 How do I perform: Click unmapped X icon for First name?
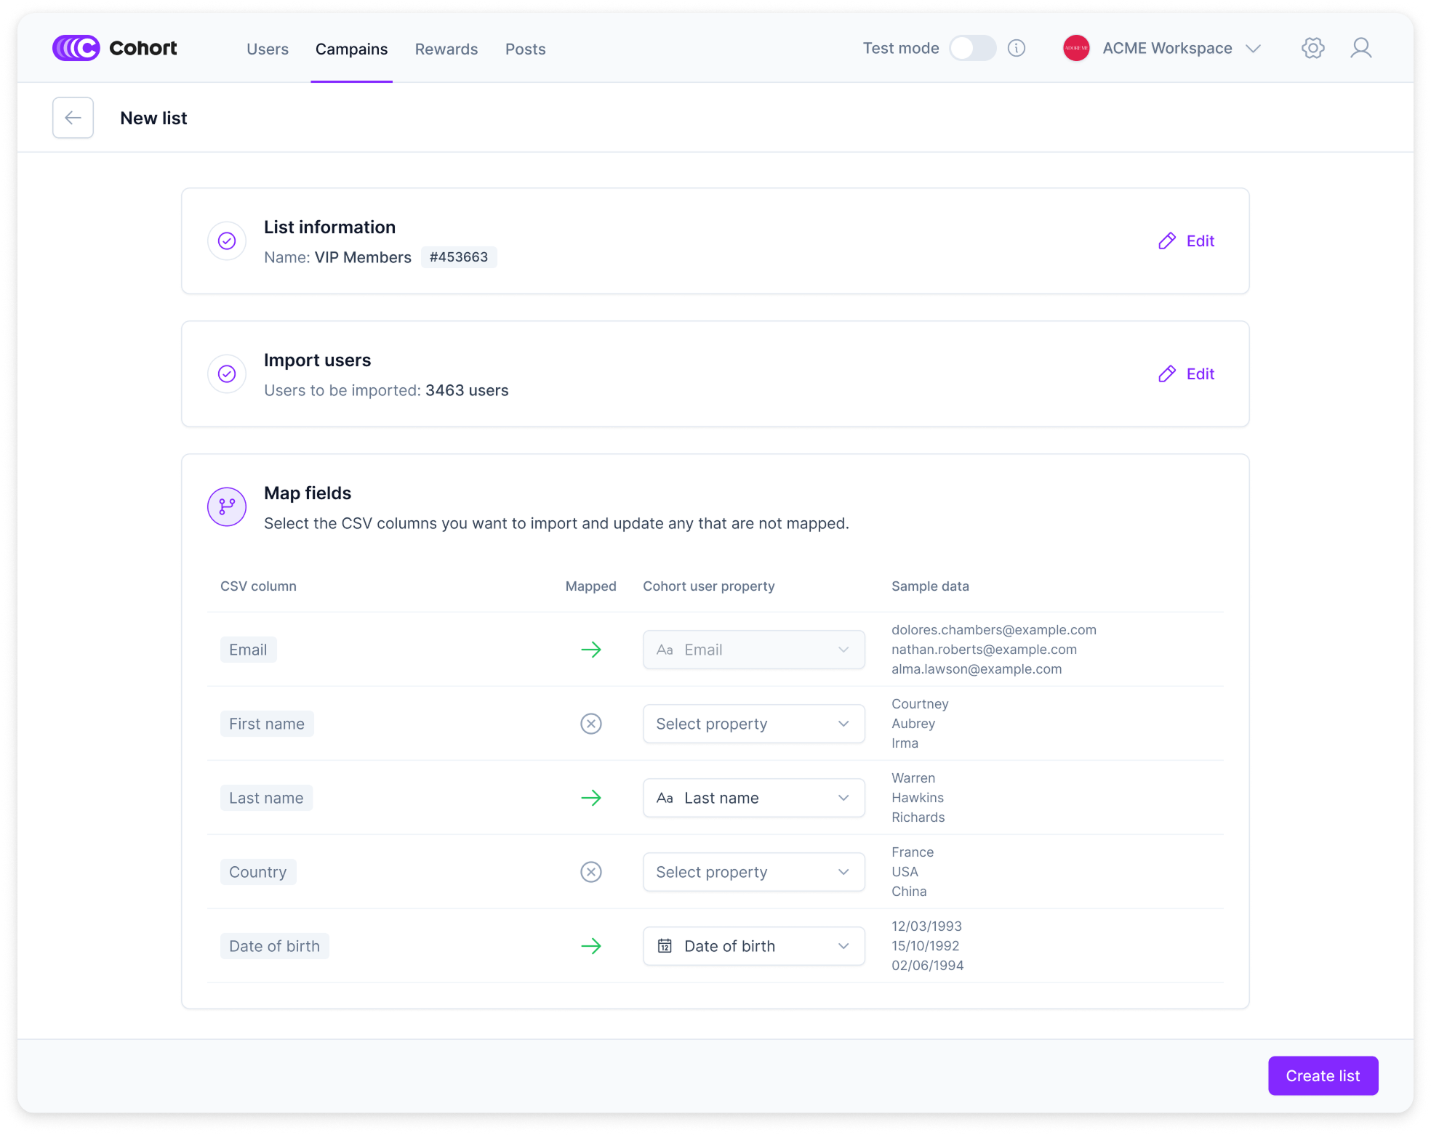pyautogui.click(x=590, y=724)
